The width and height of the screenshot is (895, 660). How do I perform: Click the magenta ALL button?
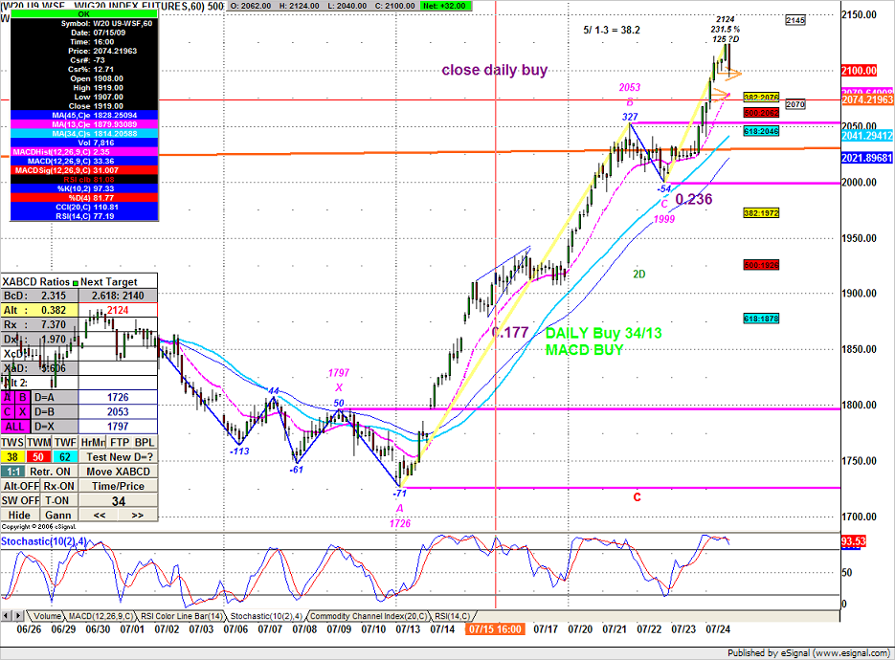[15, 426]
